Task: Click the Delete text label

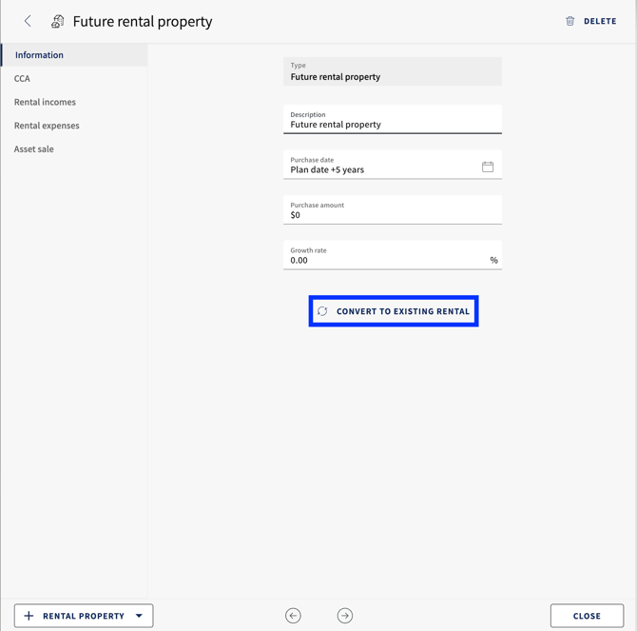Action: click(600, 21)
